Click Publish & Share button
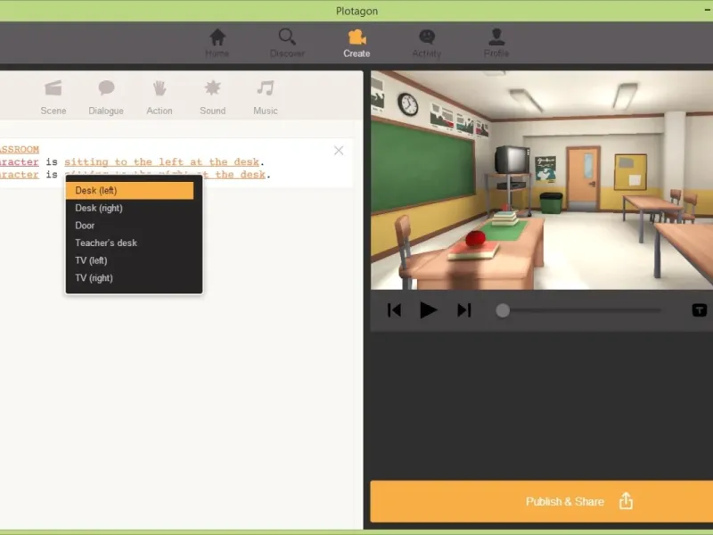This screenshot has width=713, height=535. pos(542,501)
